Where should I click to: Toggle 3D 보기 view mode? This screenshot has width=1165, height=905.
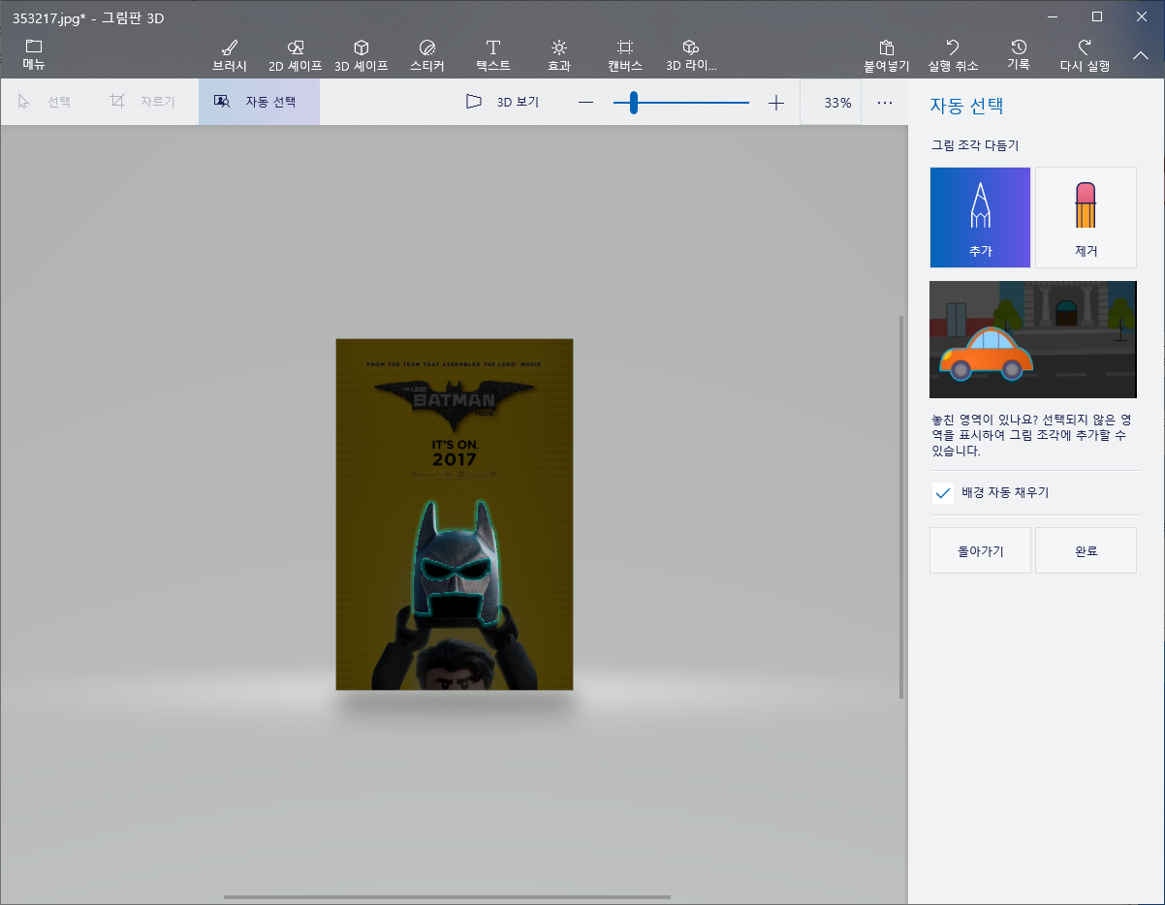[x=502, y=102]
